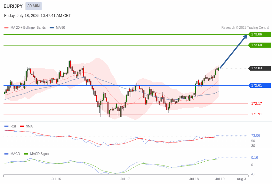
Task: Click the MACD legend label
Action: tap(15, 154)
